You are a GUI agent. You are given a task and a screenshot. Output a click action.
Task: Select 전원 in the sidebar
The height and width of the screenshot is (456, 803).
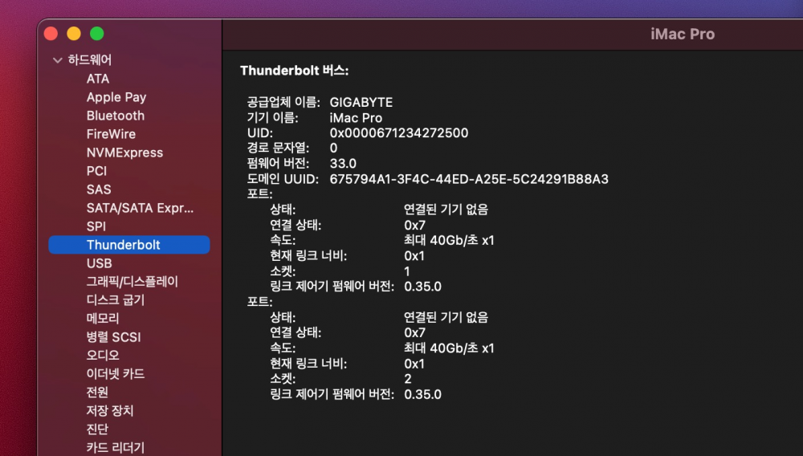tap(97, 392)
